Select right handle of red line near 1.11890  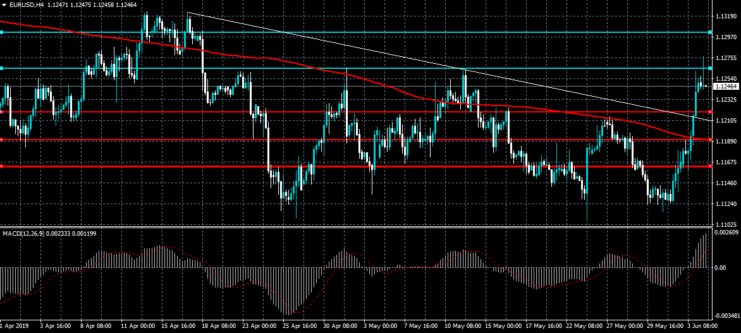coord(710,140)
